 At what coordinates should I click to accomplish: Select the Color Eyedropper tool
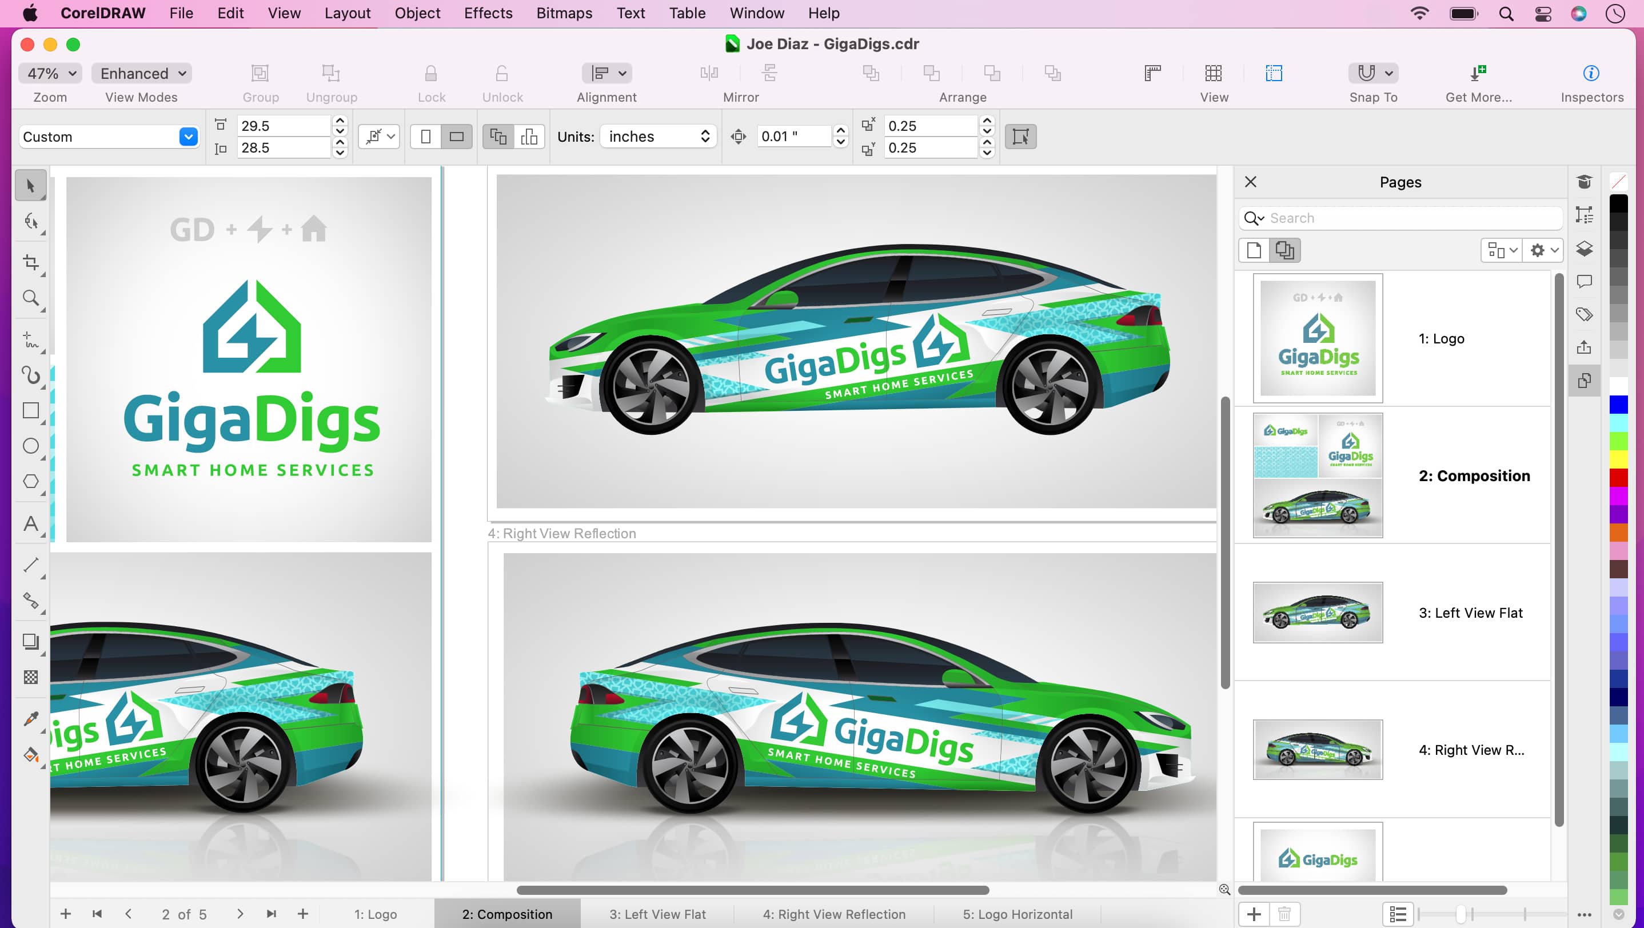coord(31,718)
